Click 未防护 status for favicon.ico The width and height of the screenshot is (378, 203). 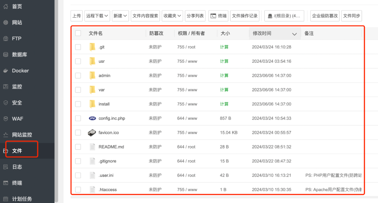pyautogui.click(x=155, y=133)
